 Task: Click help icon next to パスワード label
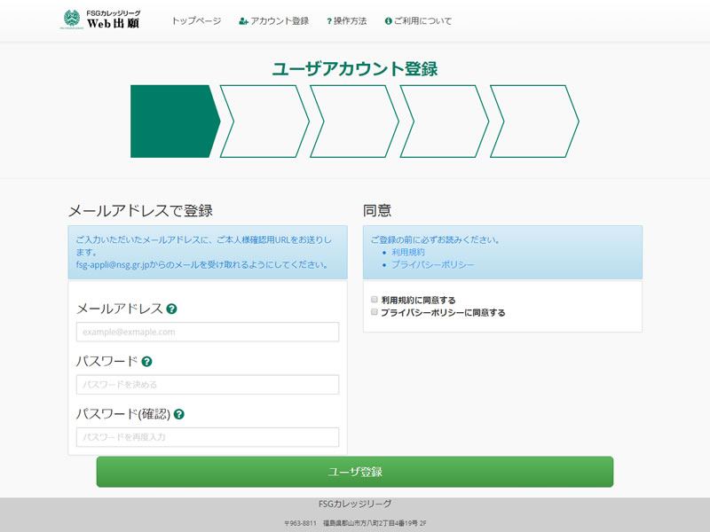coord(147,362)
